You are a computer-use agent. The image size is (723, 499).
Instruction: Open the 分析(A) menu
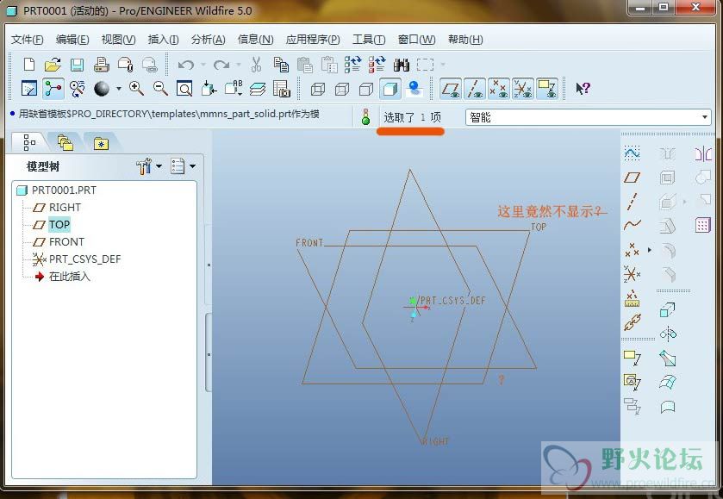tap(209, 40)
